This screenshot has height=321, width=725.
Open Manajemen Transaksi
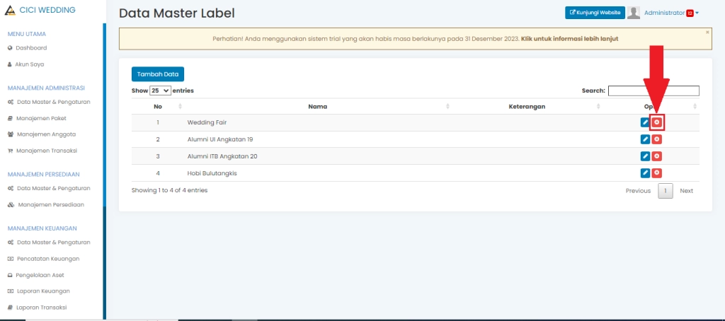tap(42, 151)
